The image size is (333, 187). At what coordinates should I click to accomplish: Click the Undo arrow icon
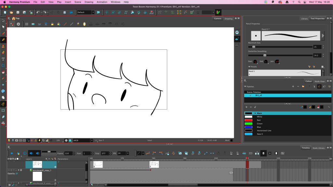pos(38,12)
